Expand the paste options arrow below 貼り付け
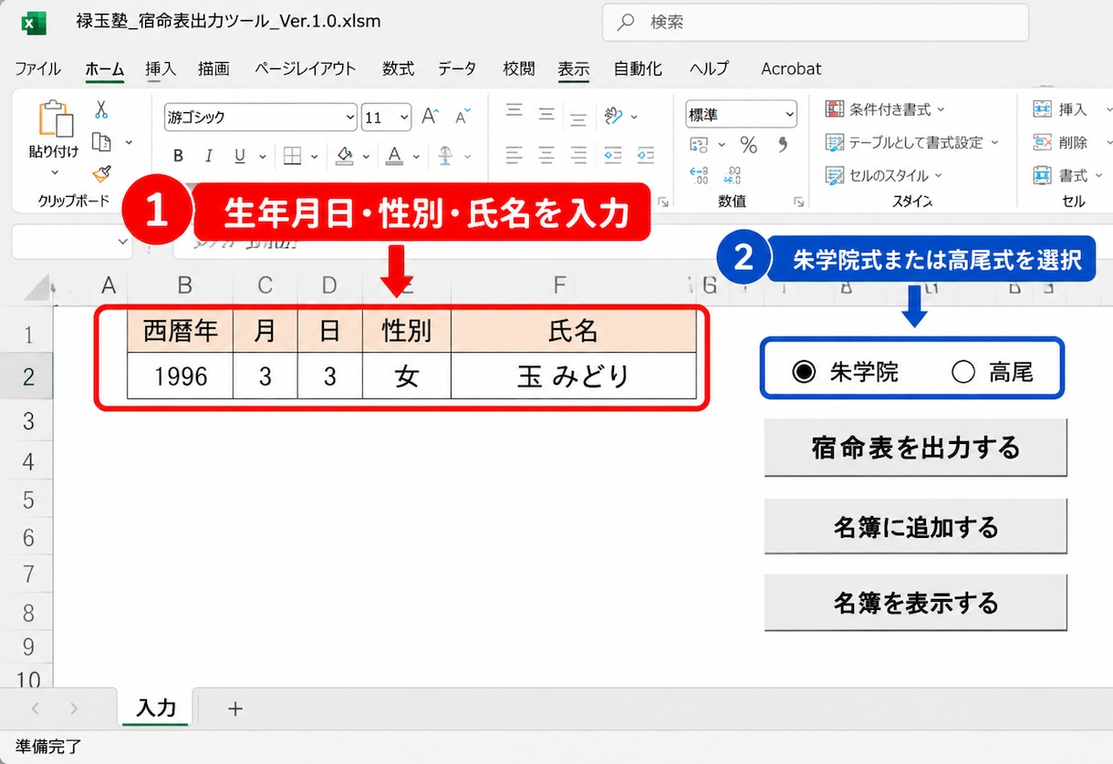The width and height of the screenshot is (1113, 764). (x=54, y=172)
